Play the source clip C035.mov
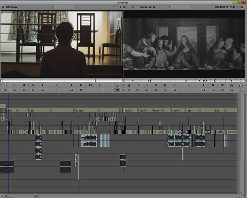This screenshot has height=198, width=247. [x=57, y=85]
